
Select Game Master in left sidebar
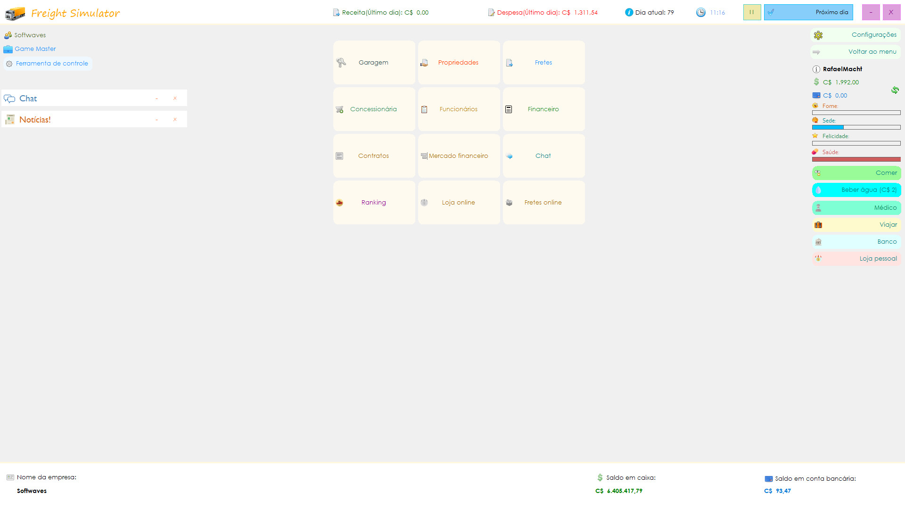point(35,49)
